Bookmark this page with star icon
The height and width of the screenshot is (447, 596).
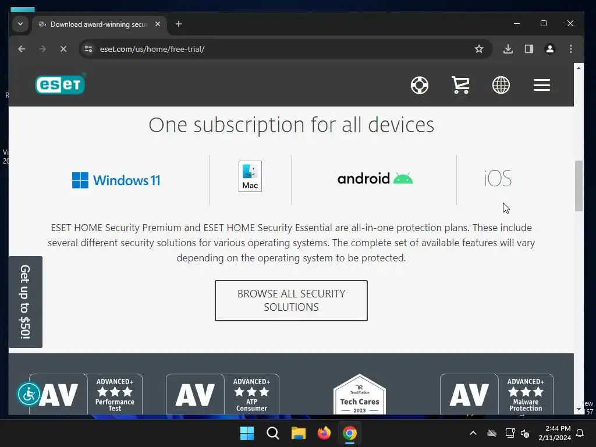tap(479, 49)
